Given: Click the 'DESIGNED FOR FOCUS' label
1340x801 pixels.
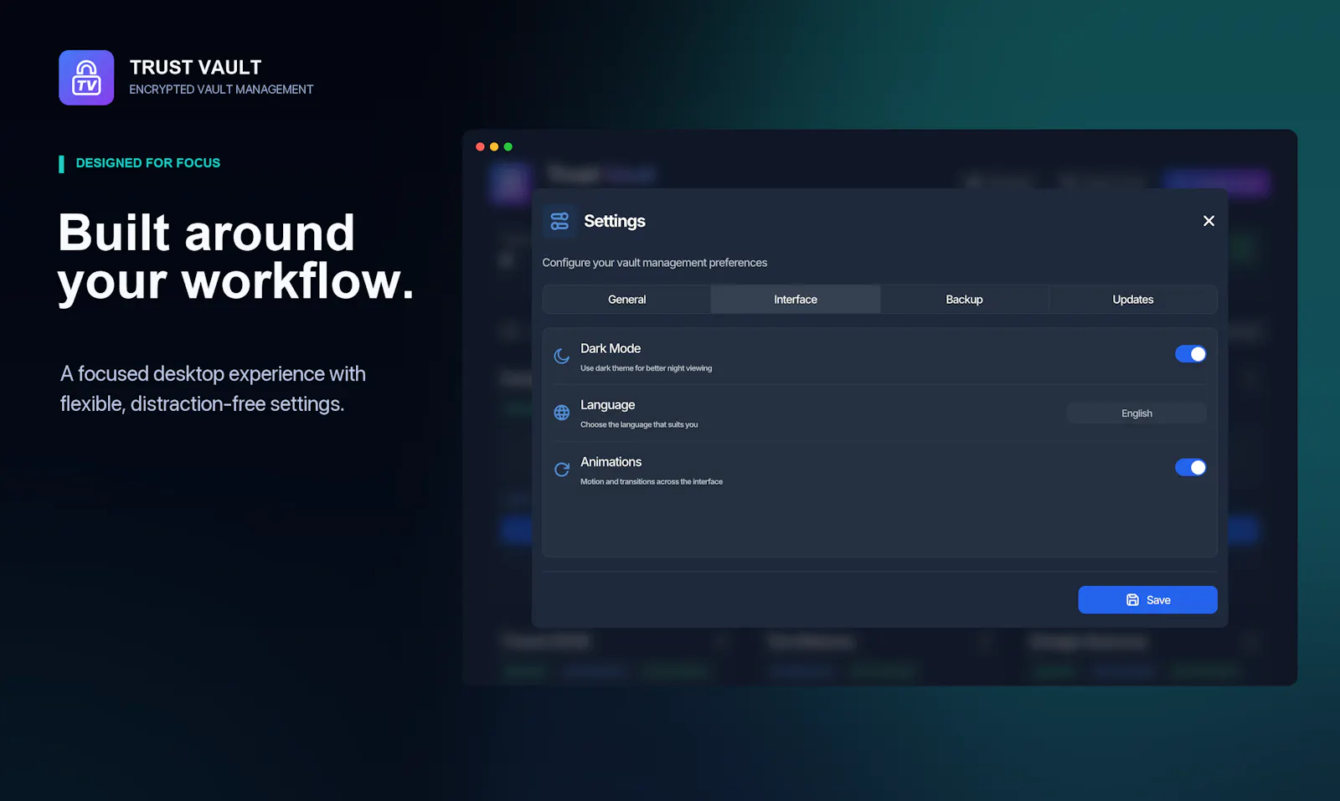Looking at the screenshot, I should [148, 163].
